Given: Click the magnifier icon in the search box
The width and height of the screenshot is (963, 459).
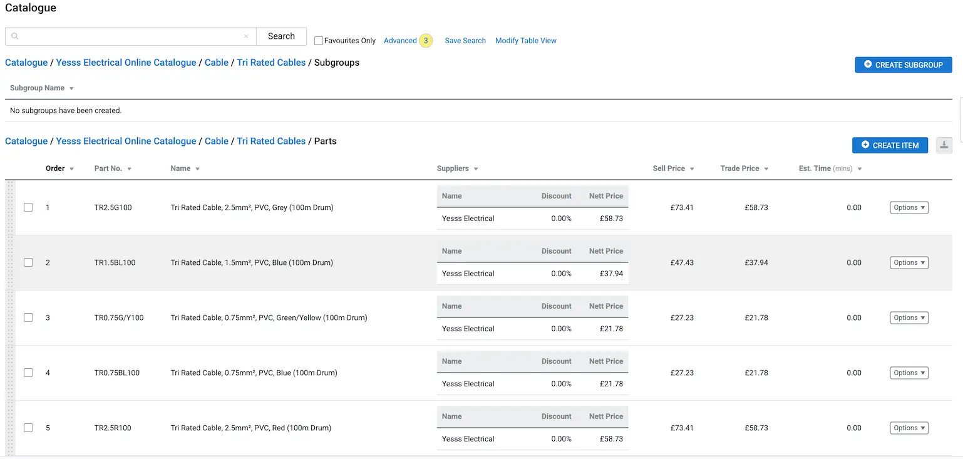Looking at the screenshot, I should pyautogui.click(x=15, y=36).
